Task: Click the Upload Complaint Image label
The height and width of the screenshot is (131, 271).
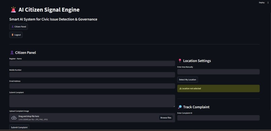Action: click(x=19, y=111)
